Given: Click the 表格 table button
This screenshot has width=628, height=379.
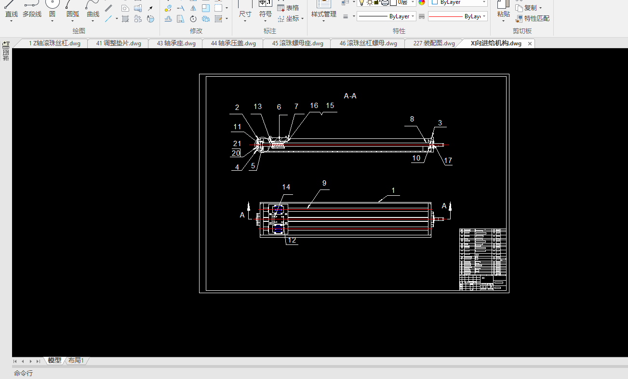Looking at the screenshot, I should coord(288,8).
